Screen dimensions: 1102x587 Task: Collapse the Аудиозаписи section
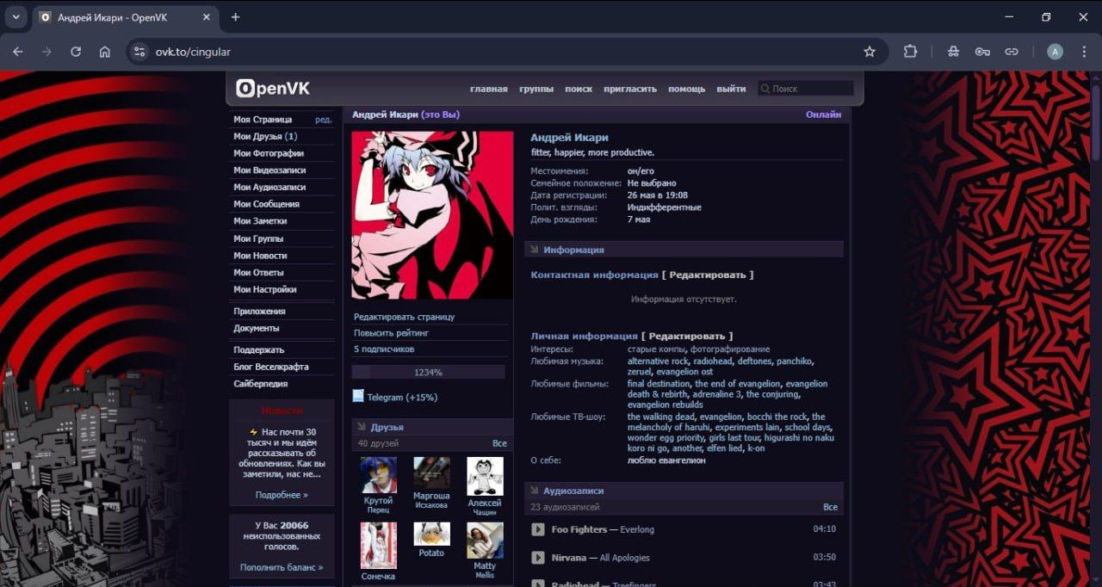coord(535,491)
